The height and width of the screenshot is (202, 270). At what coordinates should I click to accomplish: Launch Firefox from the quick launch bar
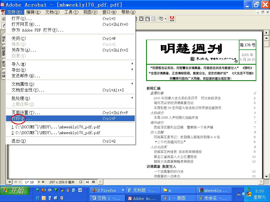pyautogui.click(x=44, y=190)
